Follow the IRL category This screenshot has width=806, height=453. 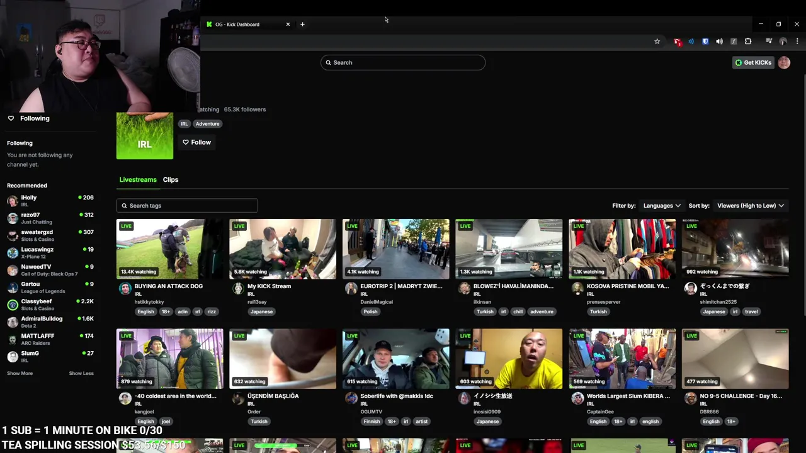pos(196,142)
